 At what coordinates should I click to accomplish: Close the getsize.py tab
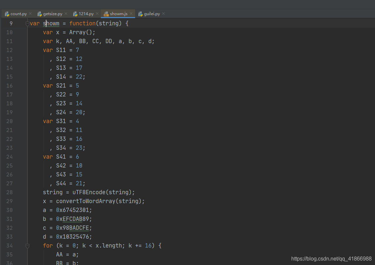point(66,13)
